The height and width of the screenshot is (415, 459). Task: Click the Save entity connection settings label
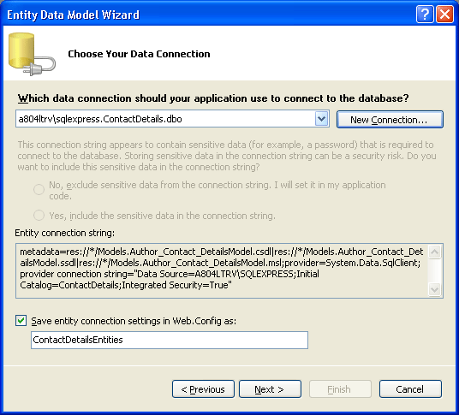pos(134,321)
